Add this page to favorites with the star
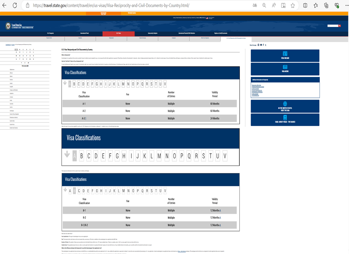The height and width of the screenshot is (254, 349). (293, 5)
